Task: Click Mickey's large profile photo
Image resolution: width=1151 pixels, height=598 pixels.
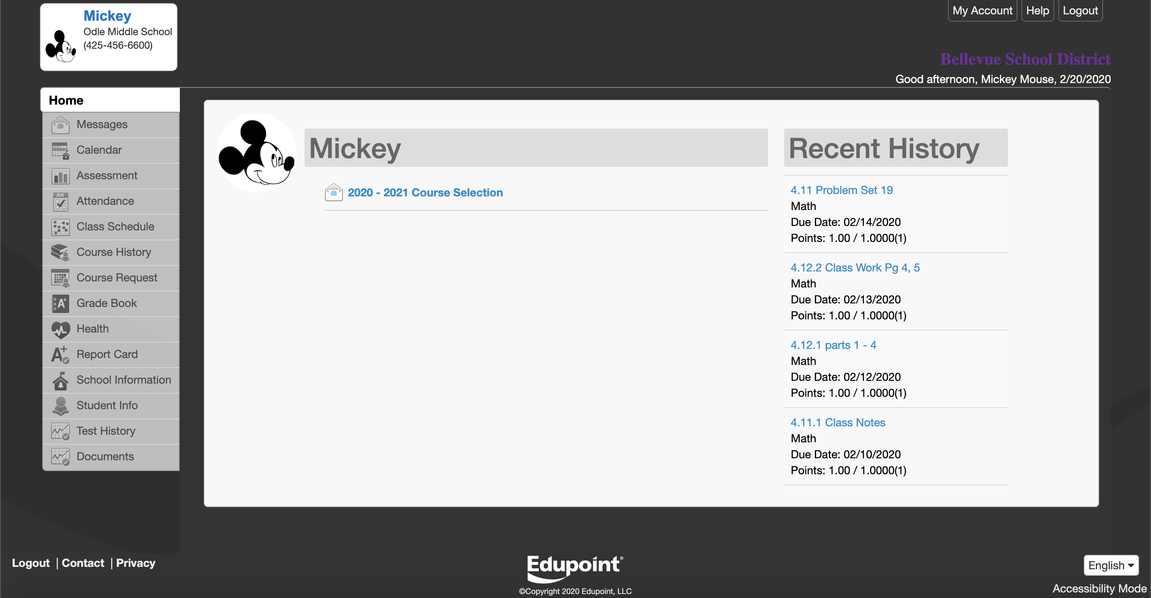Action: tap(257, 152)
